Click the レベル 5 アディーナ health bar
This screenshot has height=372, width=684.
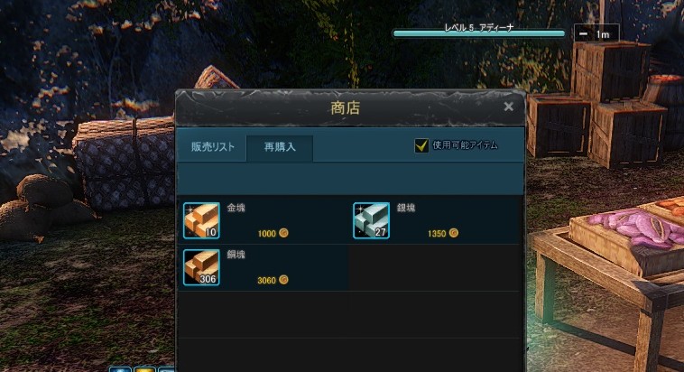(x=478, y=33)
